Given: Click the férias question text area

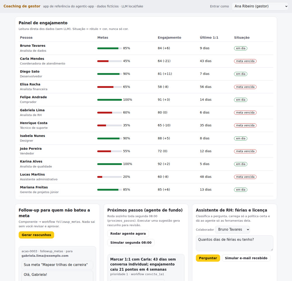Looking at the screenshot, I should tap(234, 243).
